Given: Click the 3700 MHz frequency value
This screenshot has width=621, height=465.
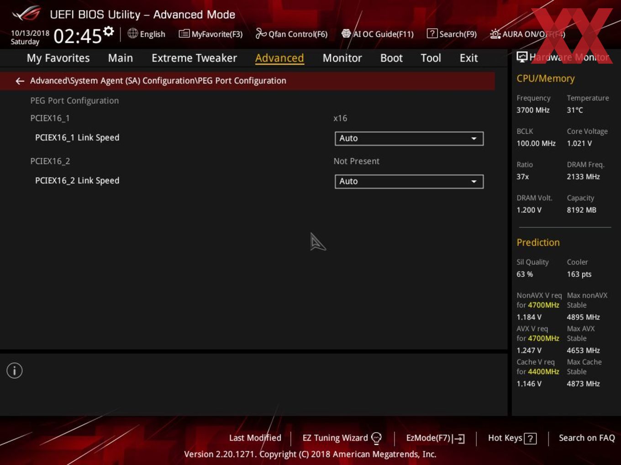Looking at the screenshot, I should (x=533, y=110).
